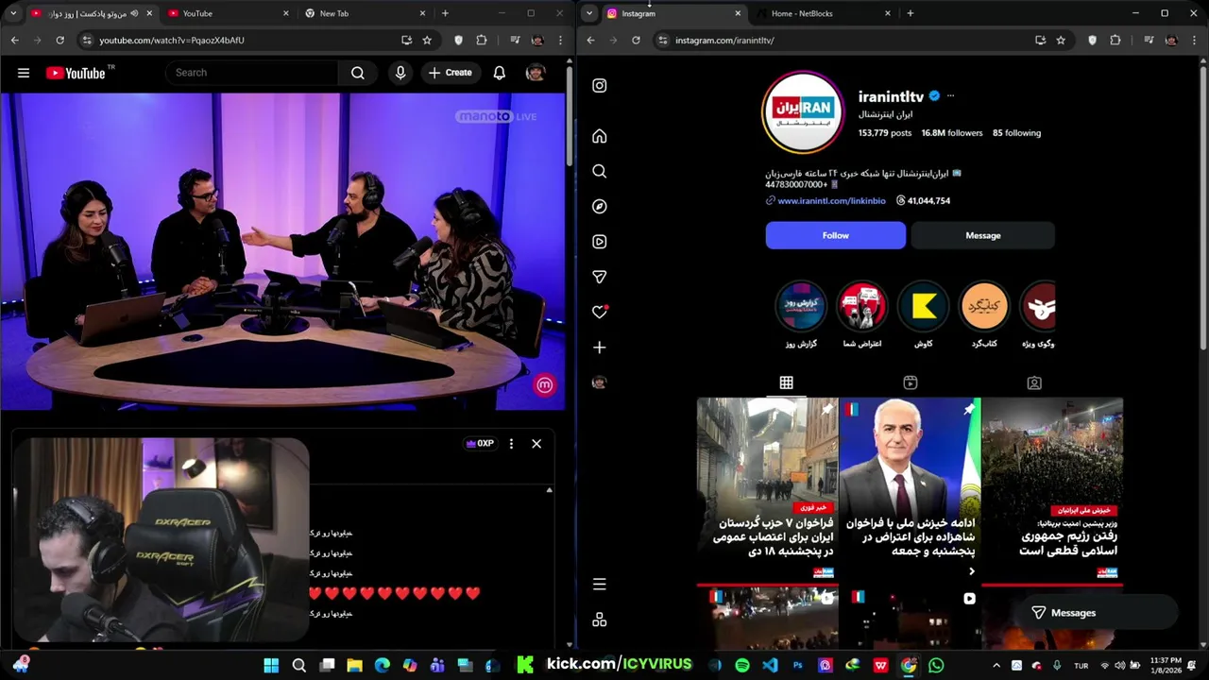Screen dimensions: 1209x680
Task: Create a new Instagram post with plus icon
Action: 599,348
